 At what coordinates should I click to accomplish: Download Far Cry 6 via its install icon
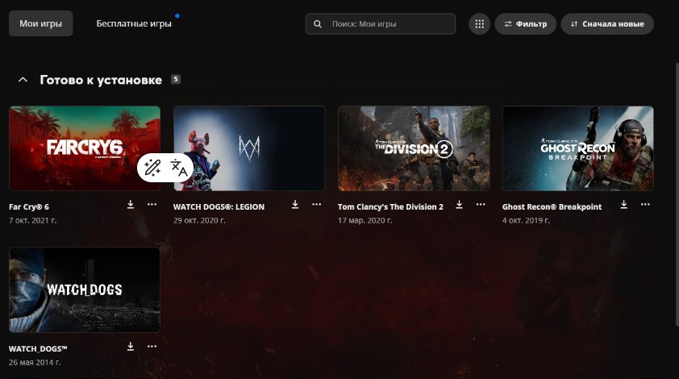131,205
